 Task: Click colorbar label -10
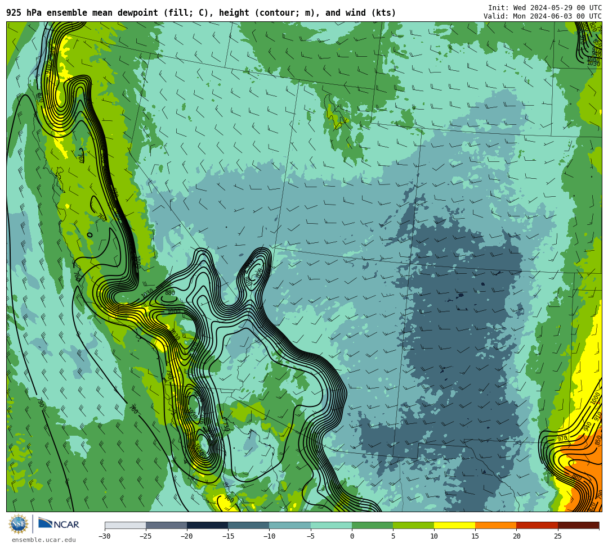269,536
